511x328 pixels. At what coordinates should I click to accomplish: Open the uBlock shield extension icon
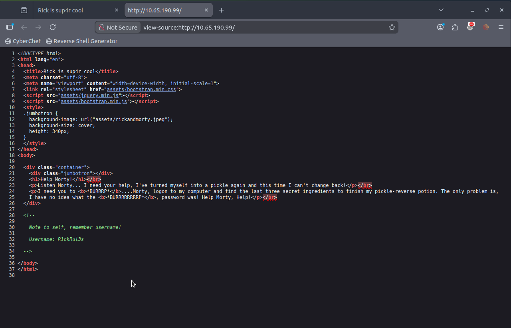[x=470, y=27]
